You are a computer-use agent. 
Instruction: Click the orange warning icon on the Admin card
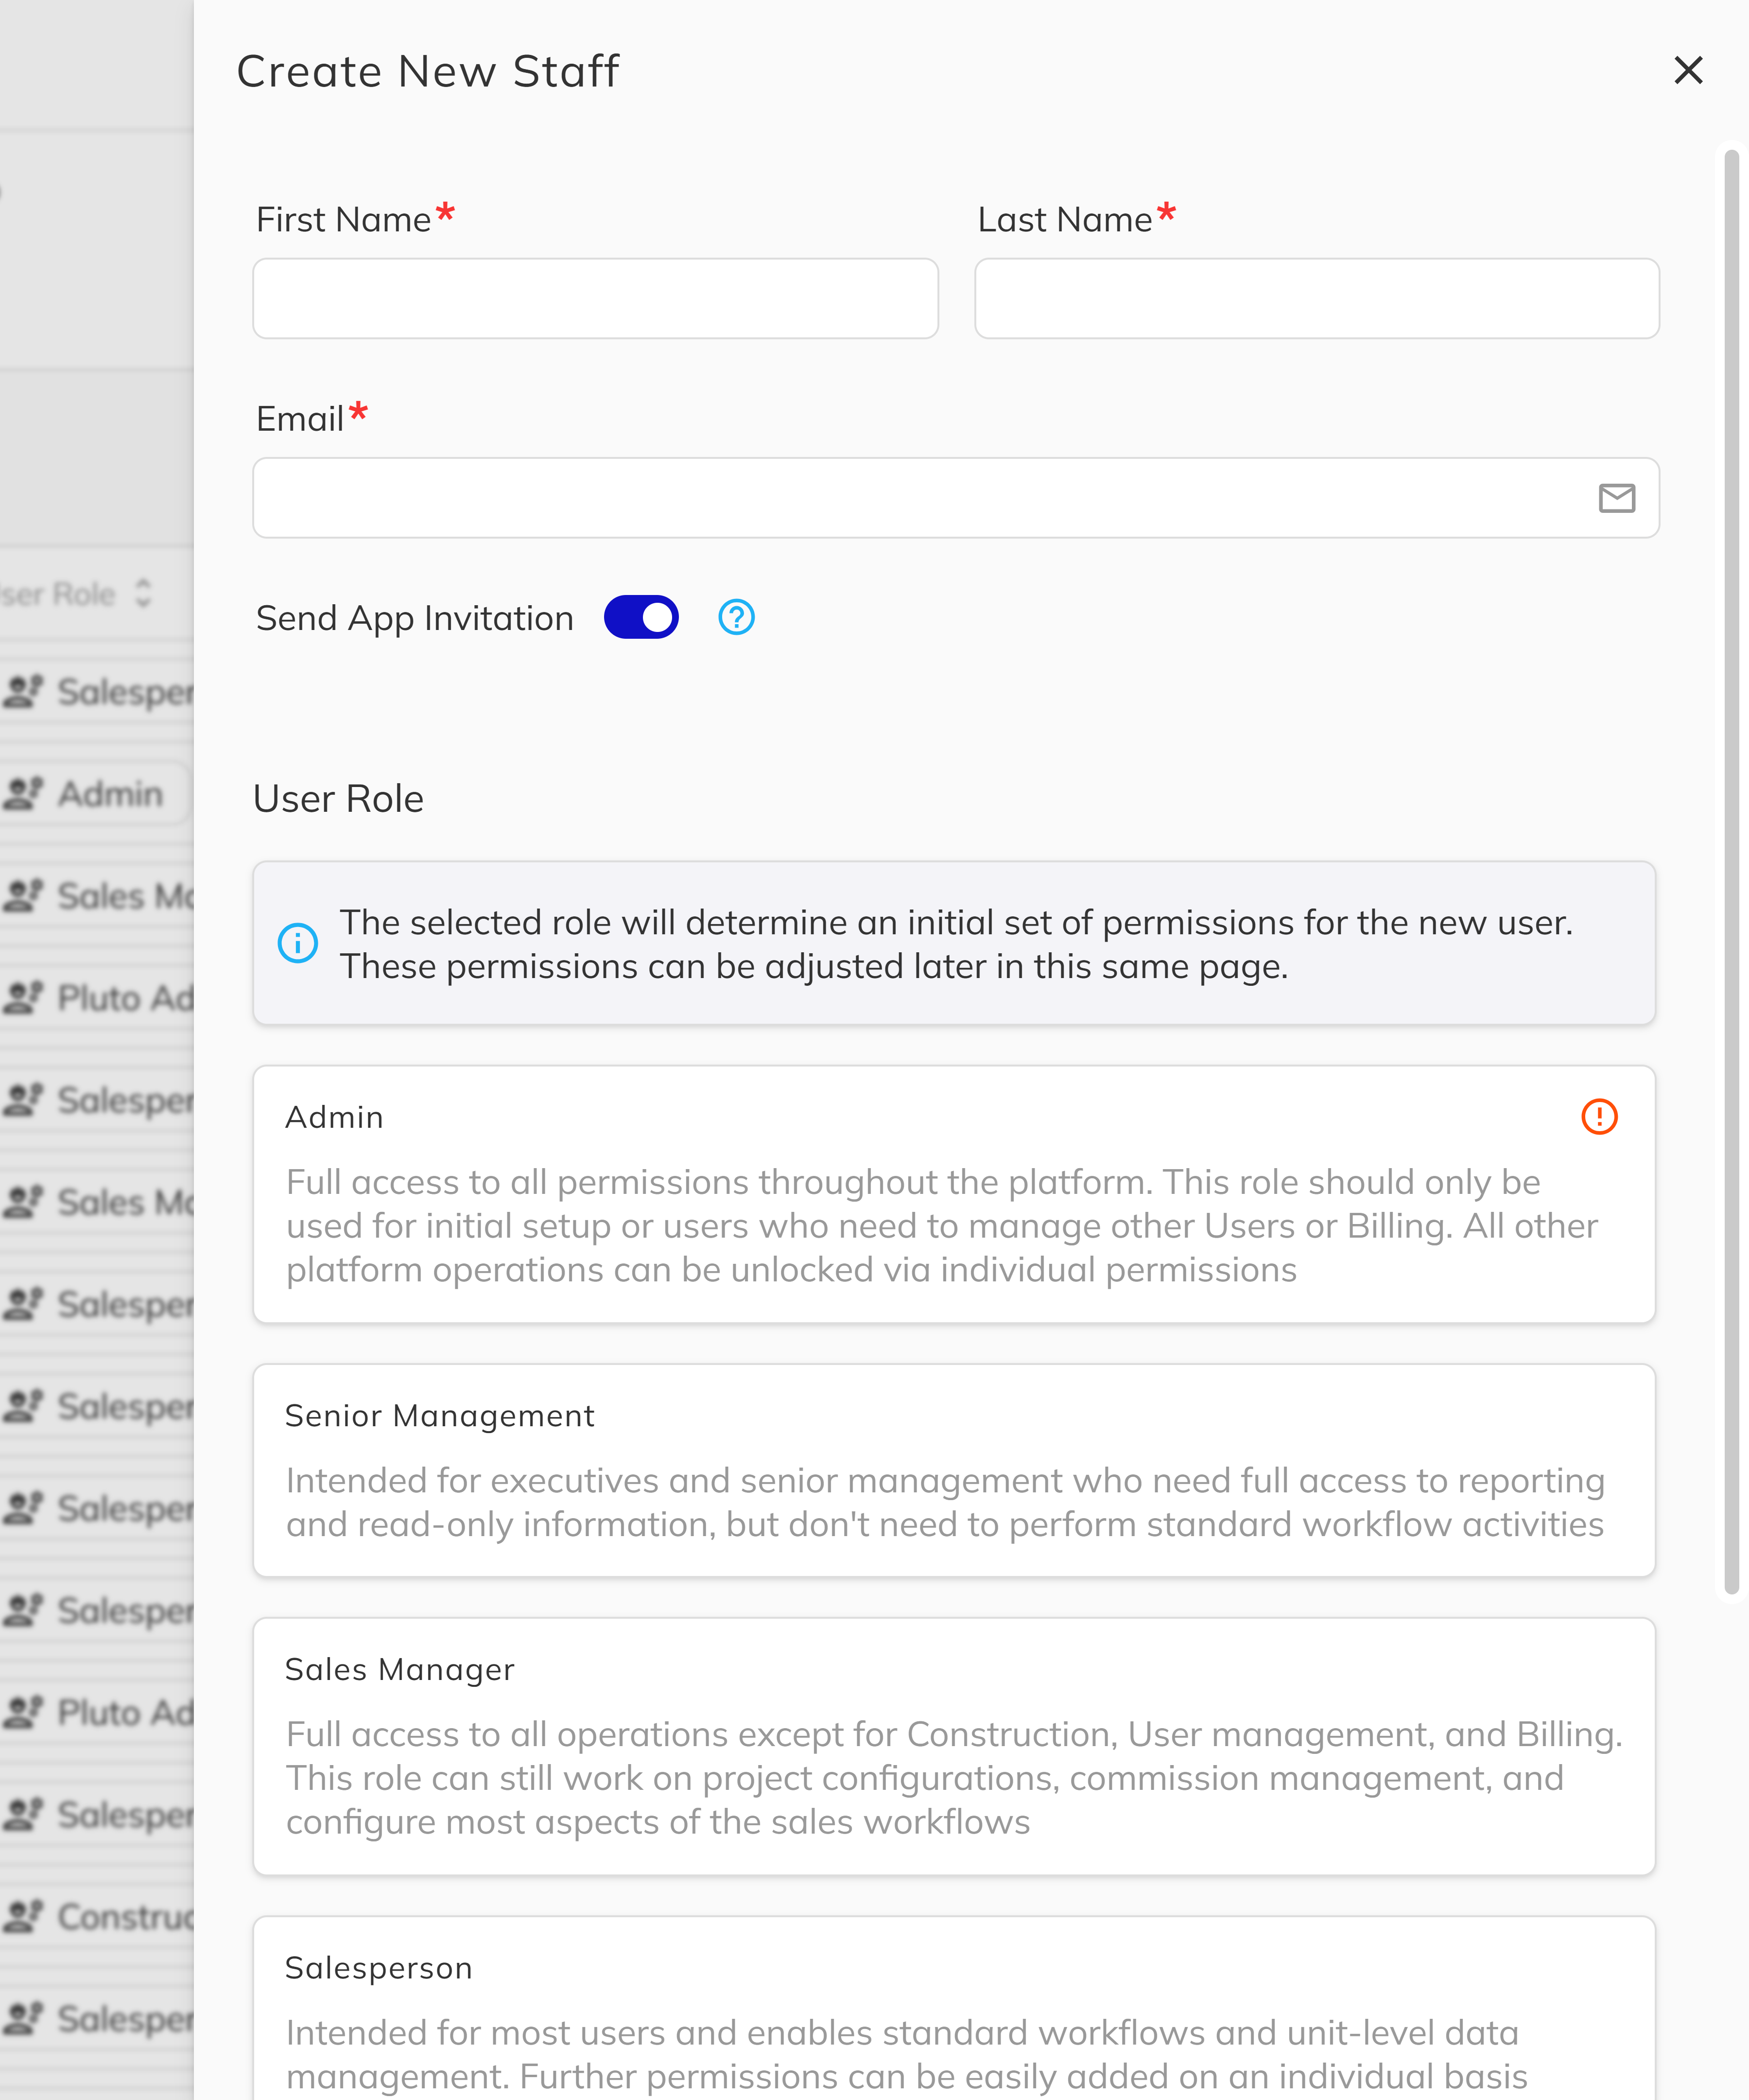coord(1599,1116)
